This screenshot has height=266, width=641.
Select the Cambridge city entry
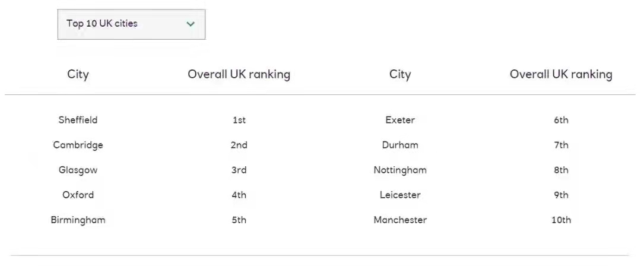pos(78,145)
